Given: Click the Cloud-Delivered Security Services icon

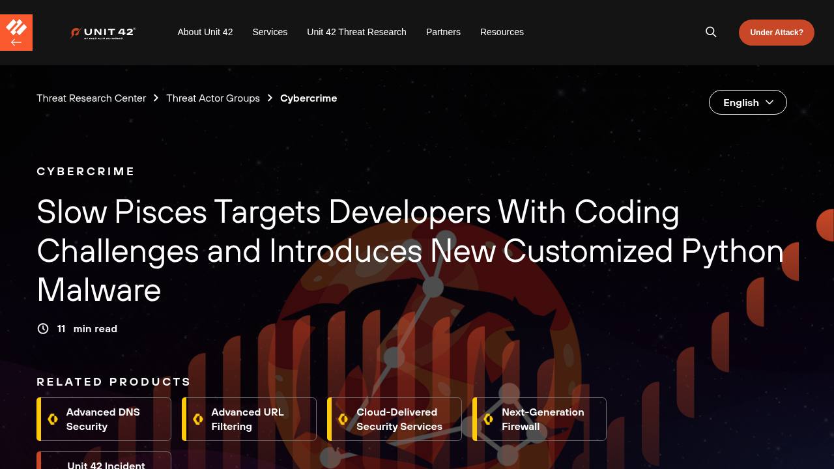Looking at the screenshot, I should coord(343,419).
